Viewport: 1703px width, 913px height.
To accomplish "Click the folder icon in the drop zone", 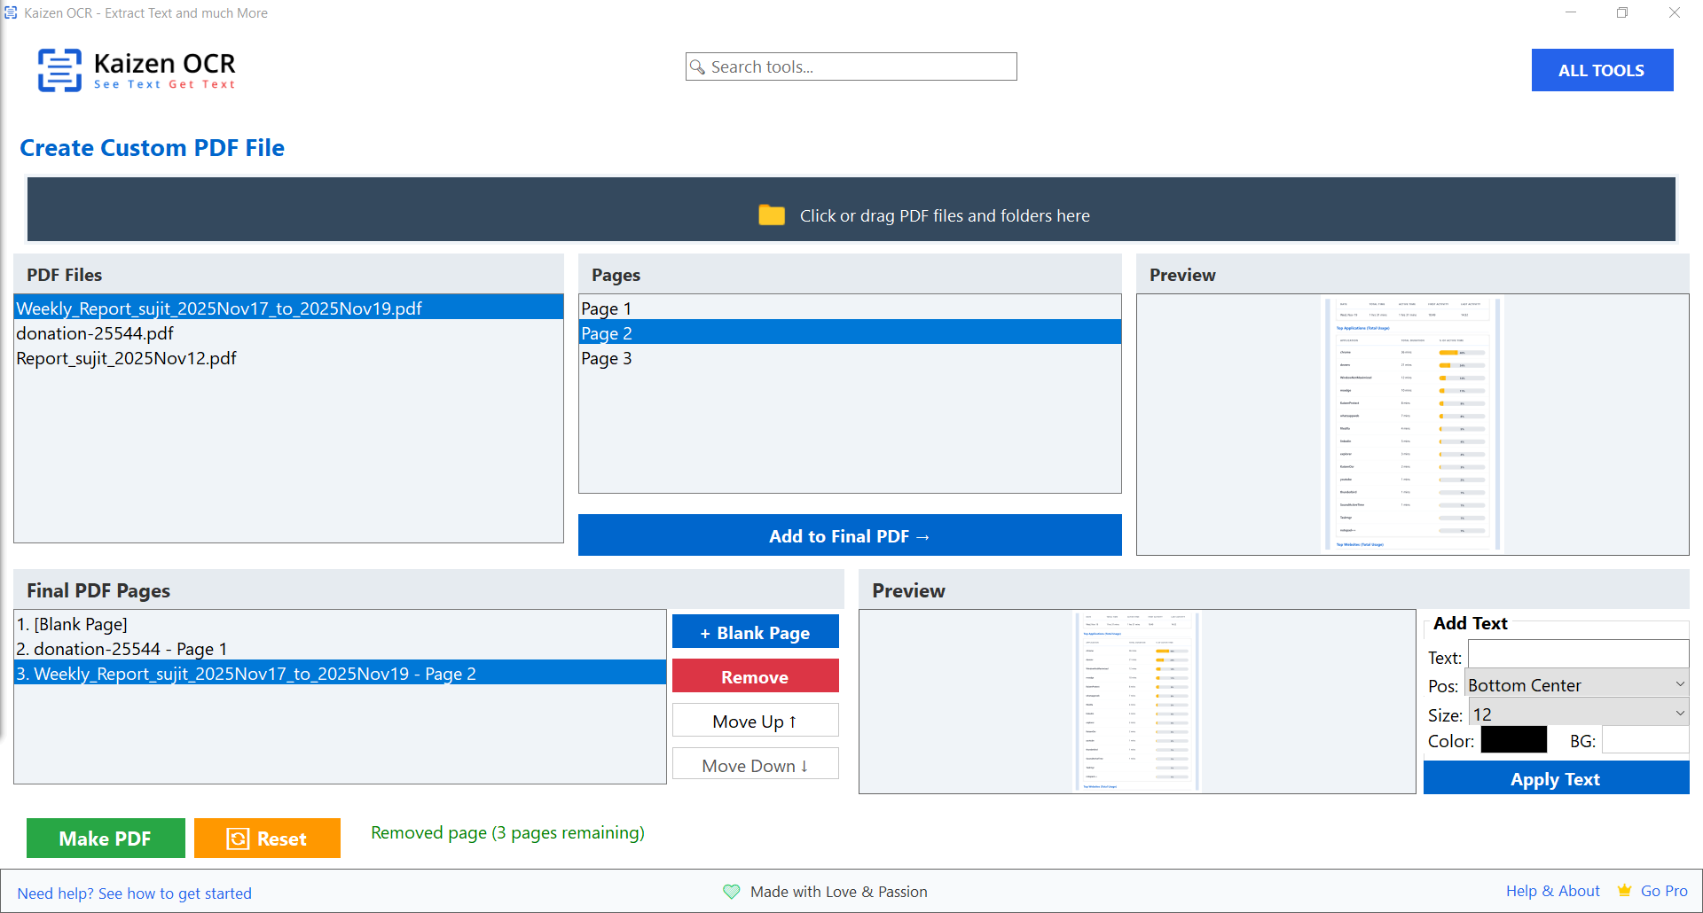I will pos(771,215).
